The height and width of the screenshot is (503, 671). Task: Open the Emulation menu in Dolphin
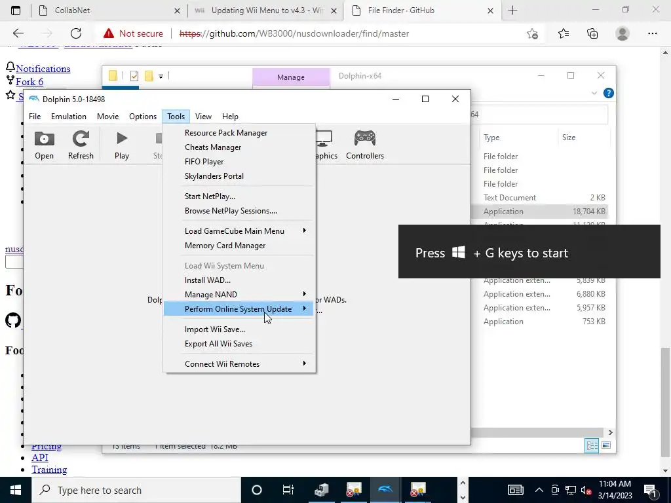click(68, 117)
